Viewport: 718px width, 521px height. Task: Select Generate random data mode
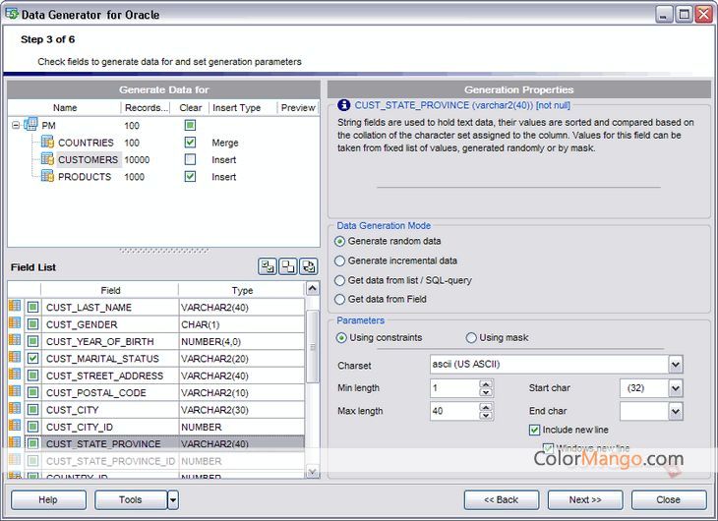[x=339, y=241]
